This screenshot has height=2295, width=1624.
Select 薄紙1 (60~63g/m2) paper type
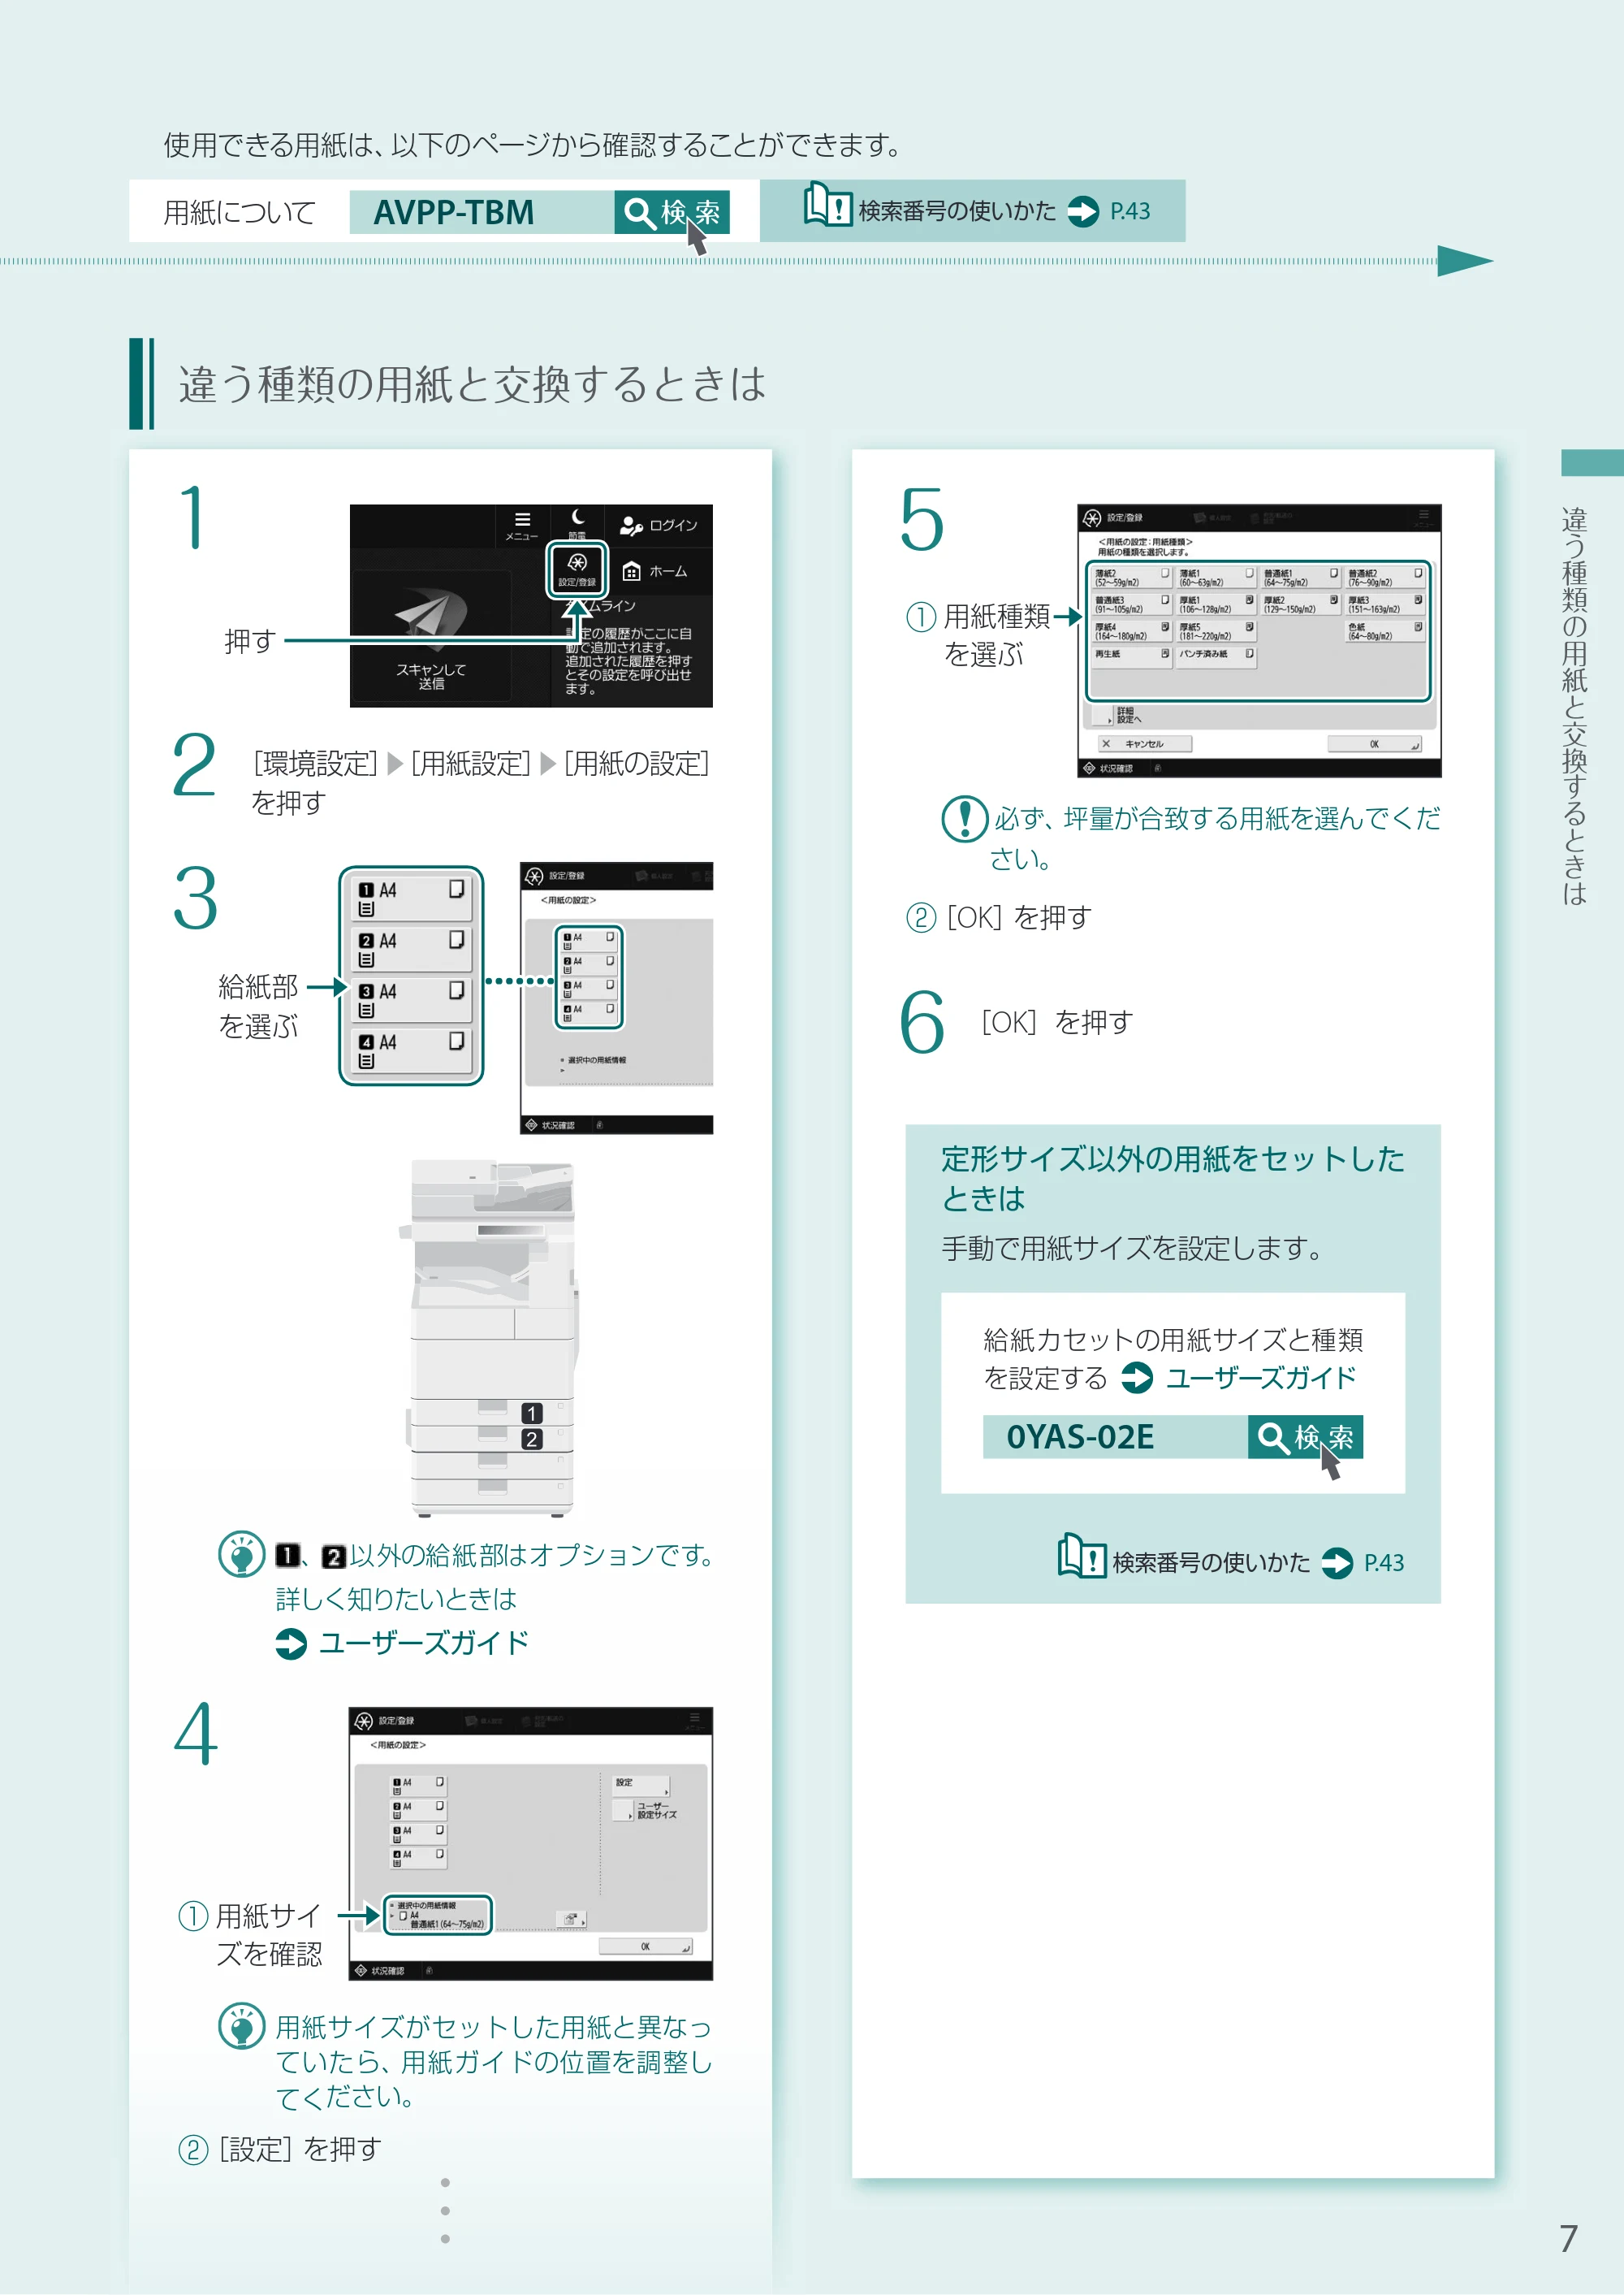(1216, 578)
